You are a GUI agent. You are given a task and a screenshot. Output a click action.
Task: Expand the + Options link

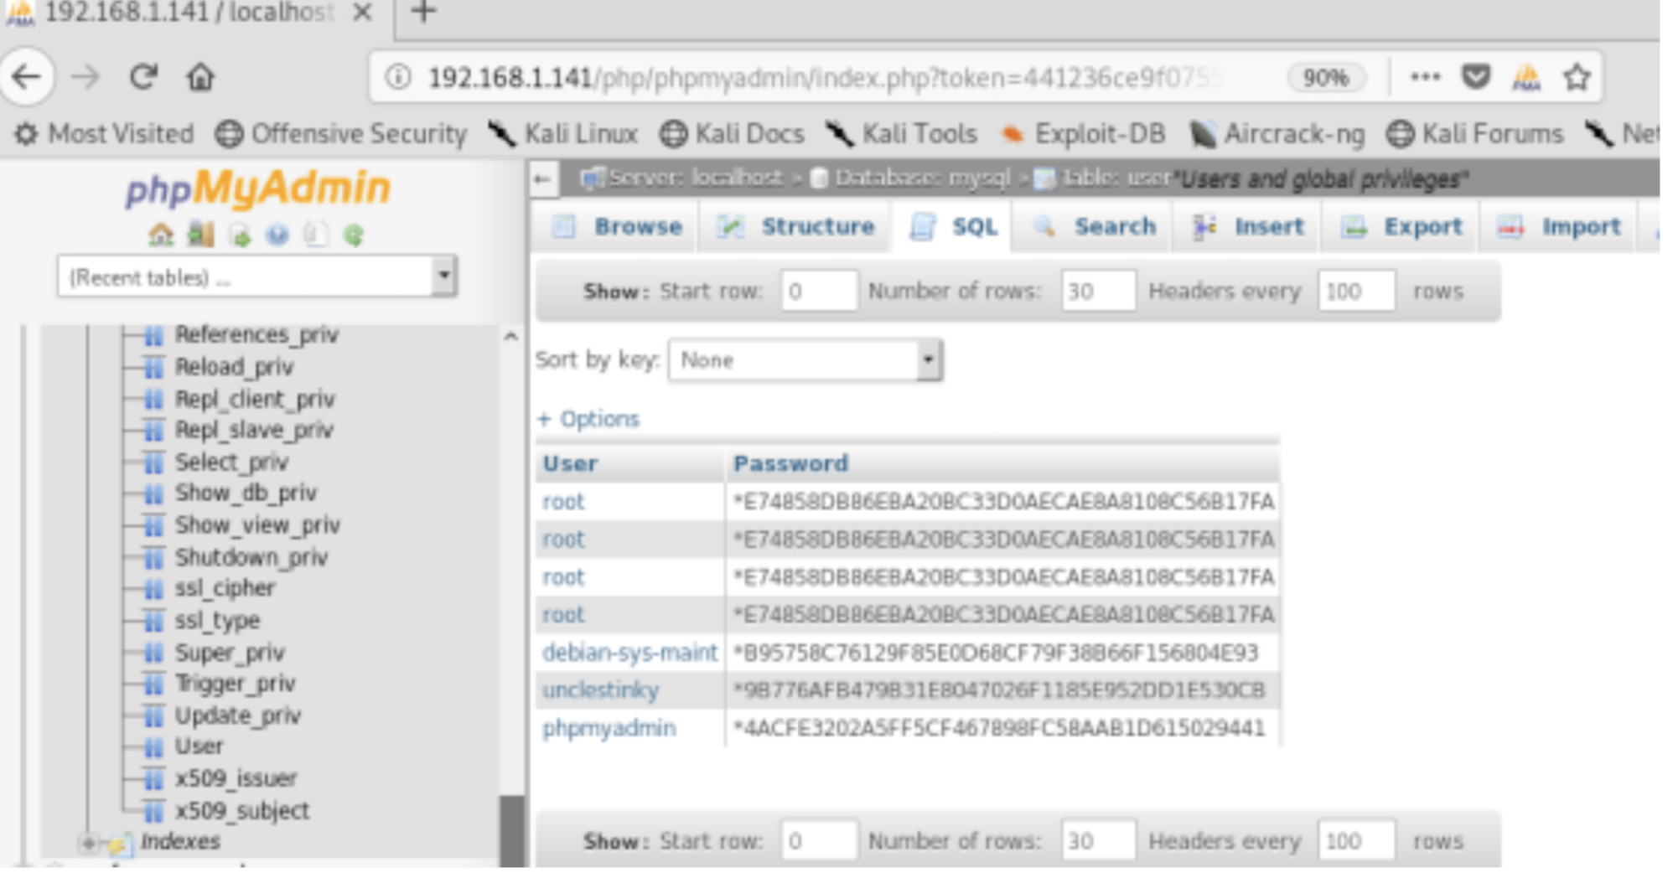588,419
